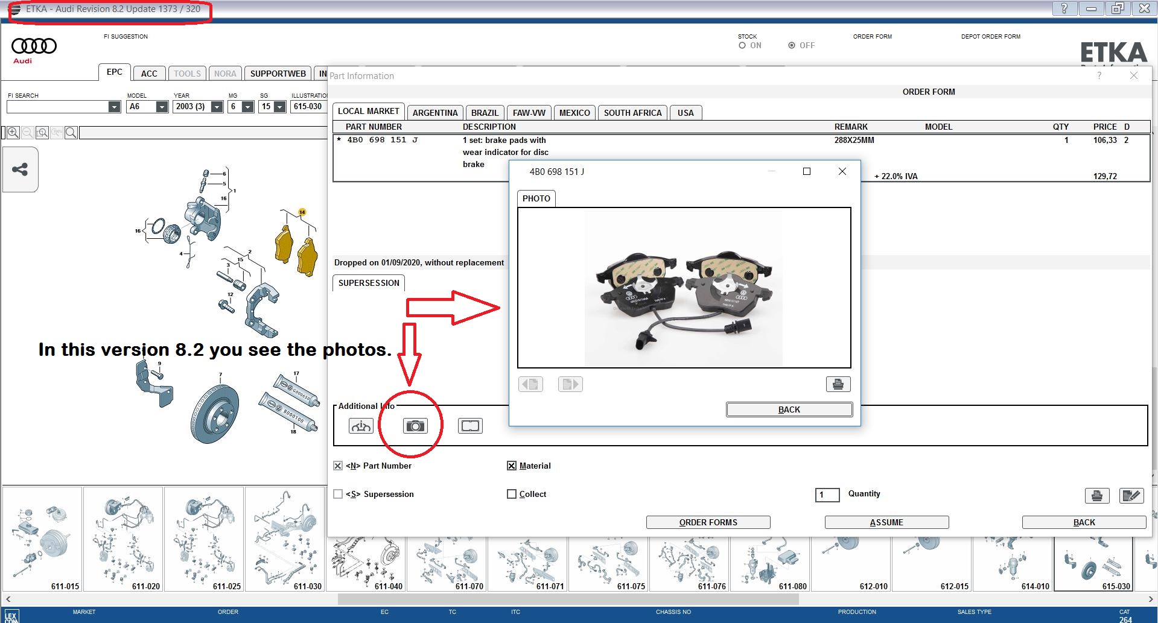Viewport: 1158px width, 623px height.
Task: Select the USA market tab
Action: 686,113
